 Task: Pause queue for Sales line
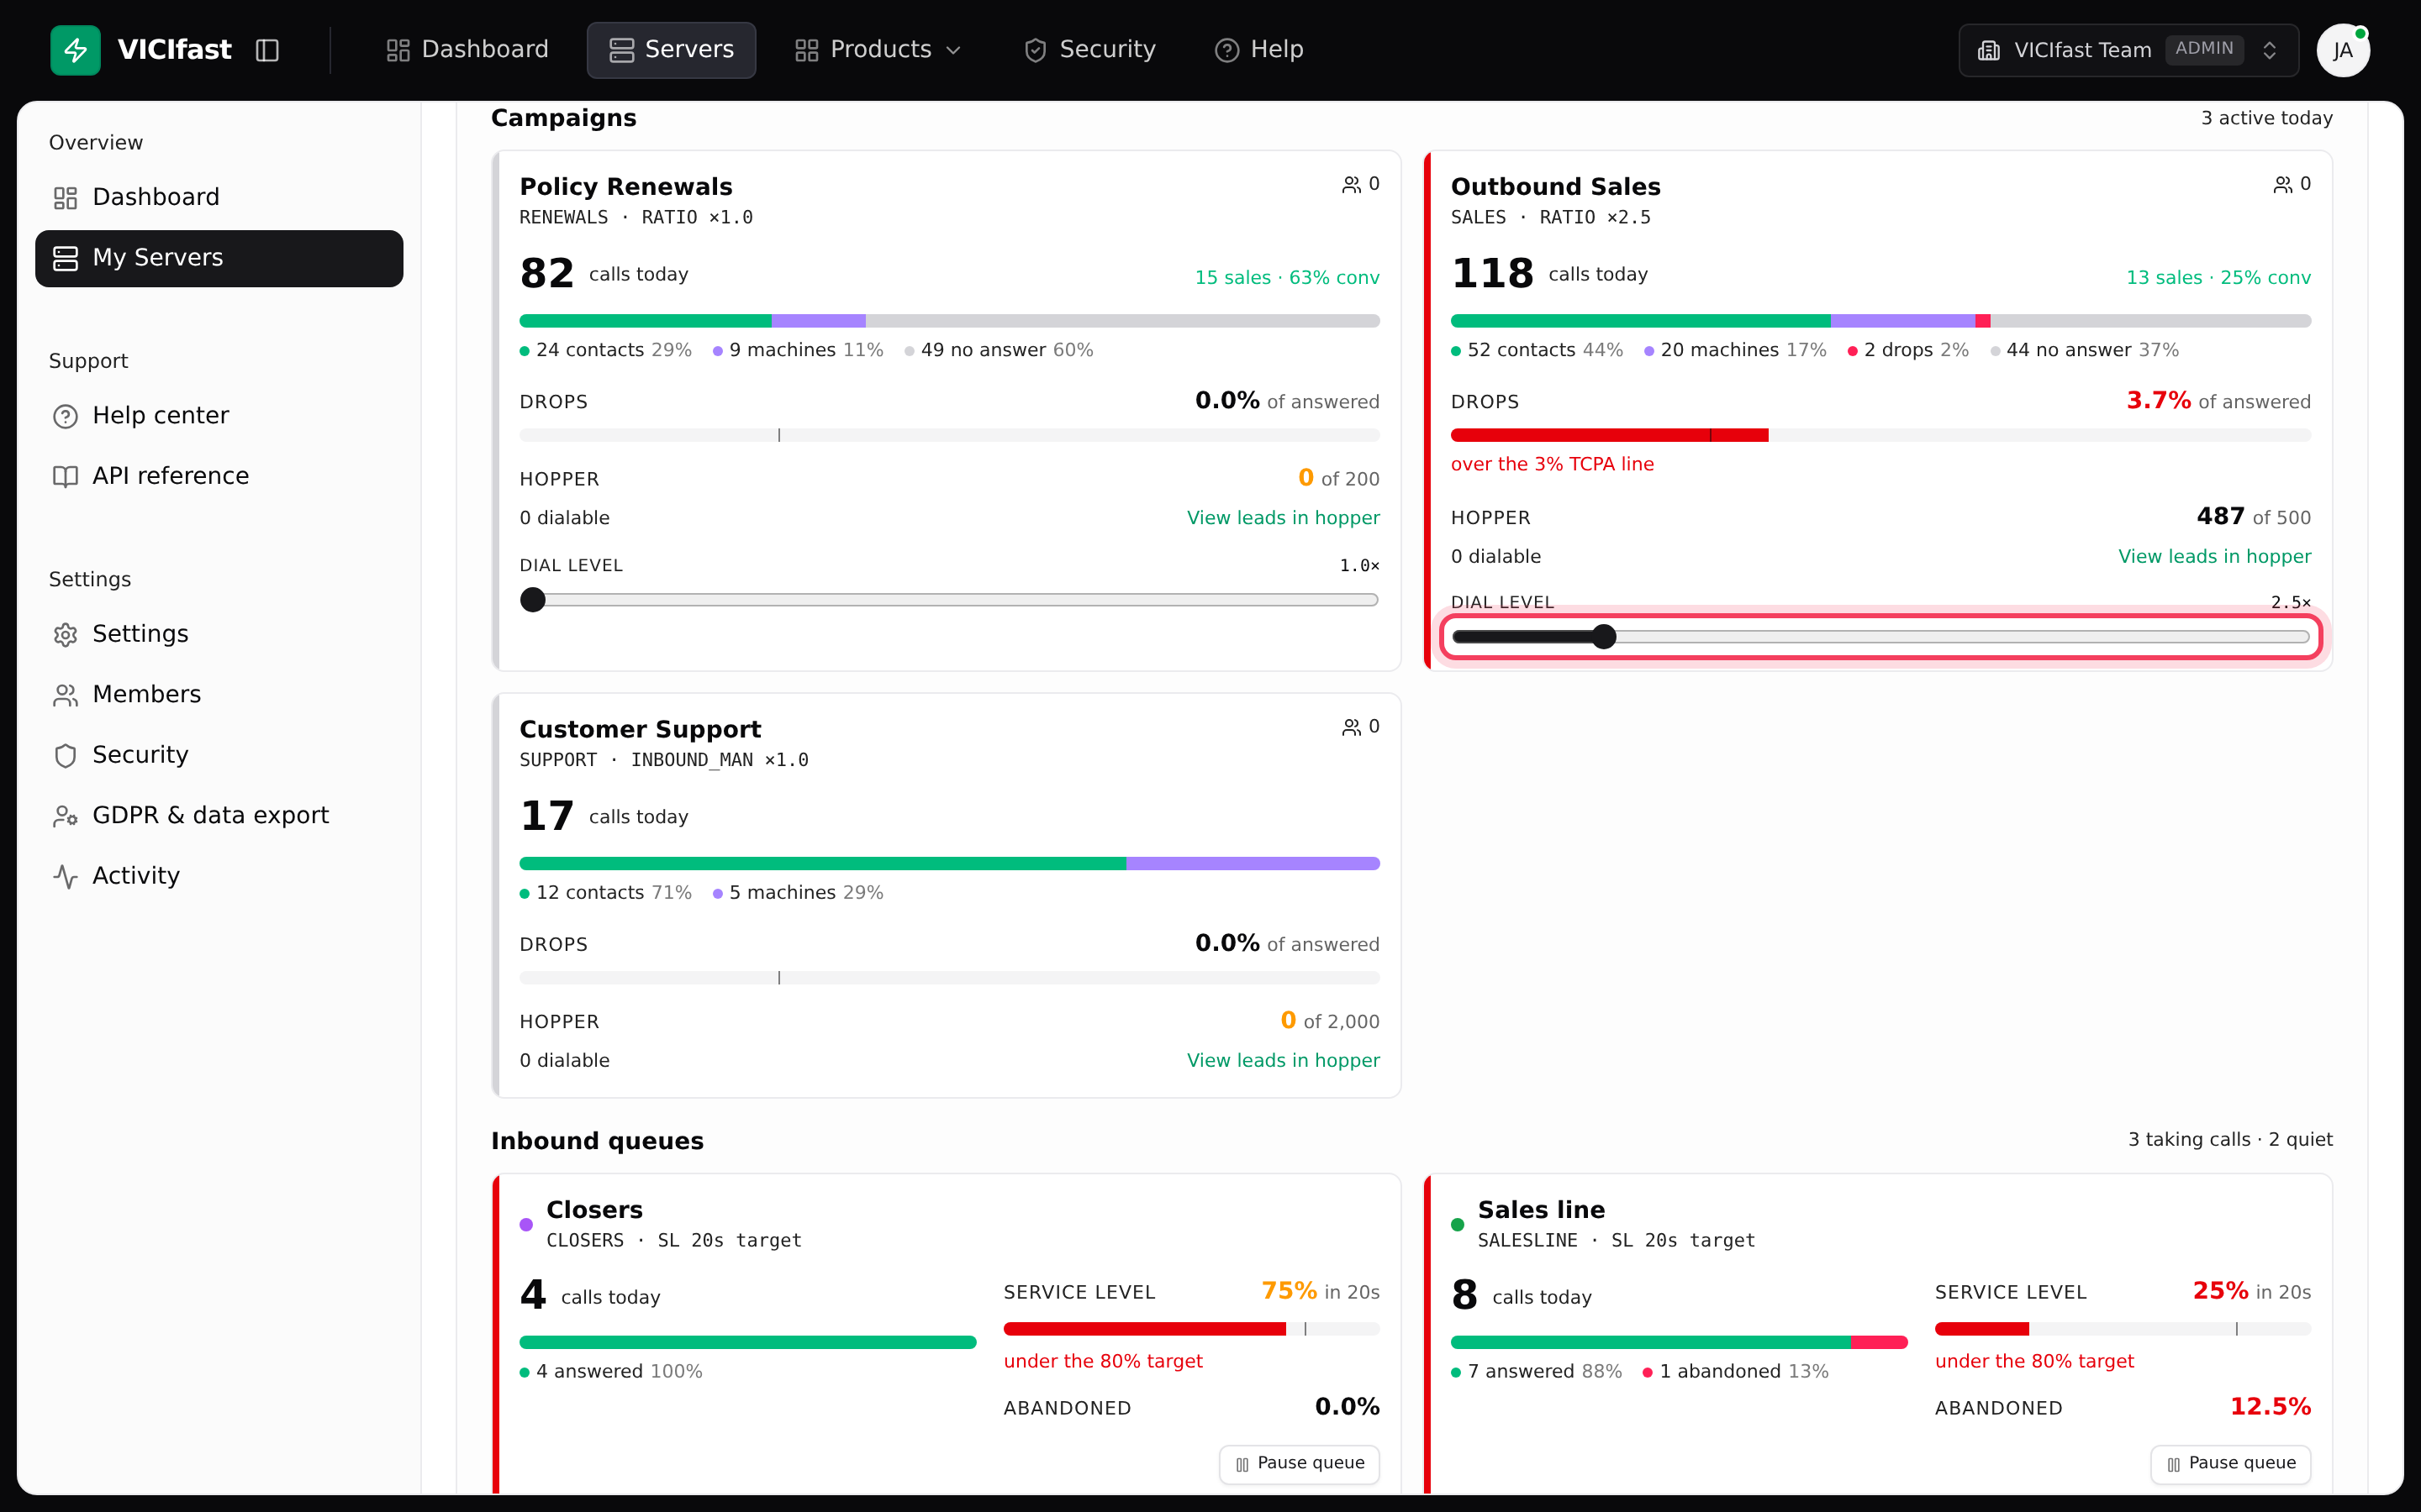pyautogui.click(x=2230, y=1463)
